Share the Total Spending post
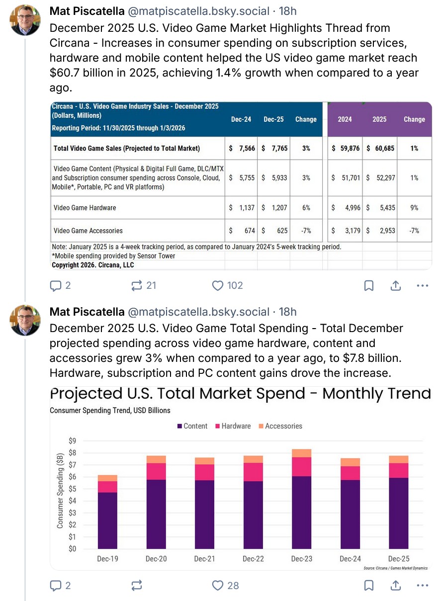Viewport: 439px width, 601px height. [396, 586]
